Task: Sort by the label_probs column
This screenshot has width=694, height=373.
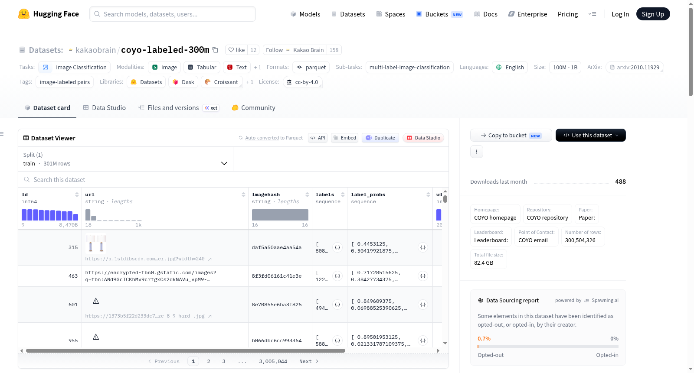Action: click(x=428, y=195)
